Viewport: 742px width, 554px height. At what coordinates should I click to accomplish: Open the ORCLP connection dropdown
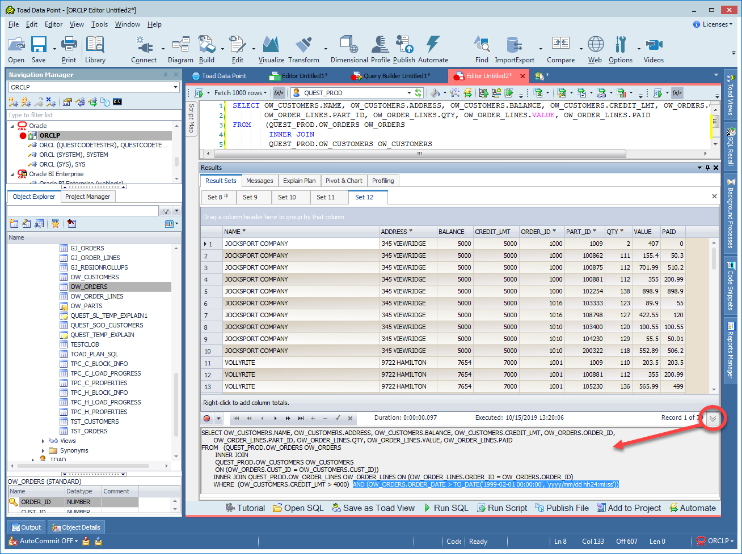[175, 87]
